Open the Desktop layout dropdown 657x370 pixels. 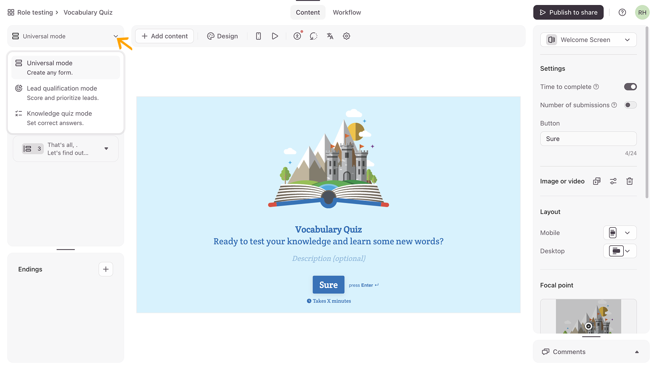pyautogui.click(x=620, y=251)
